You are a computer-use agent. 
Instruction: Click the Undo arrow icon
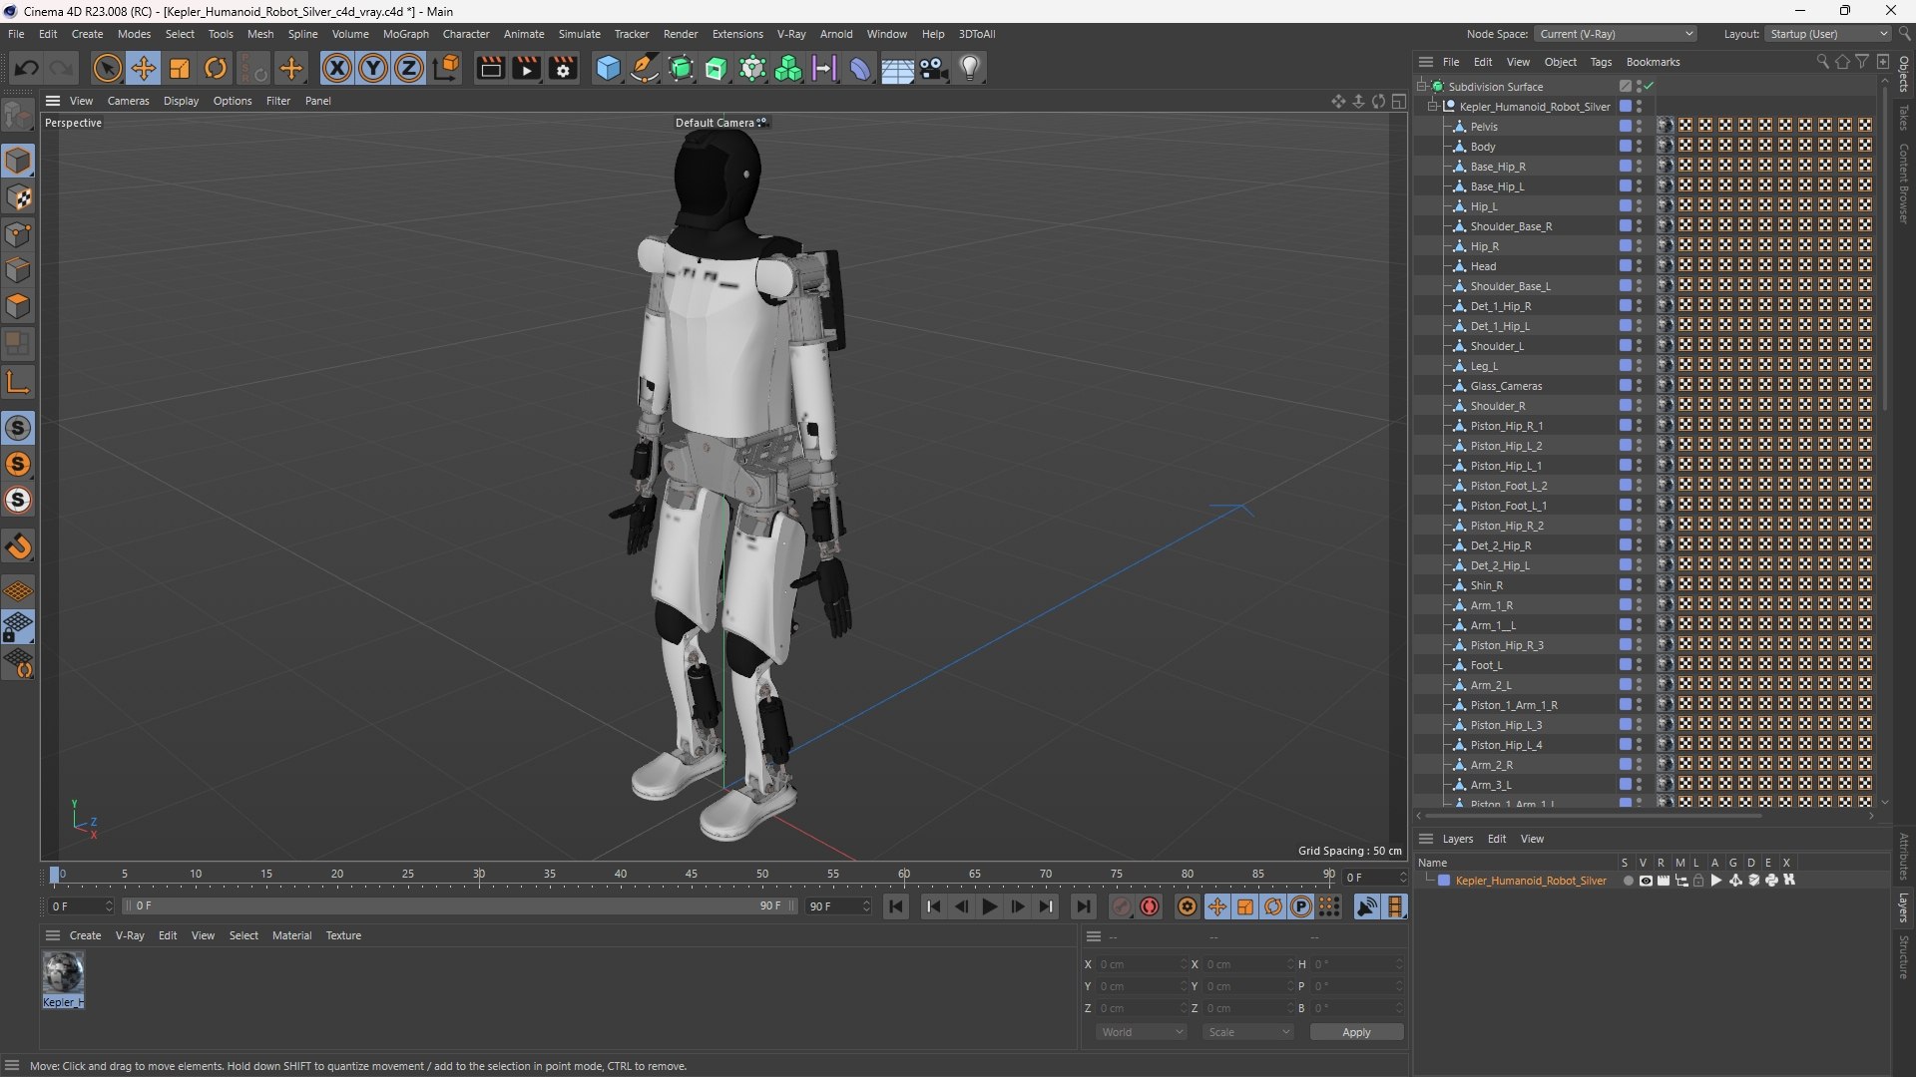point(27,68)
